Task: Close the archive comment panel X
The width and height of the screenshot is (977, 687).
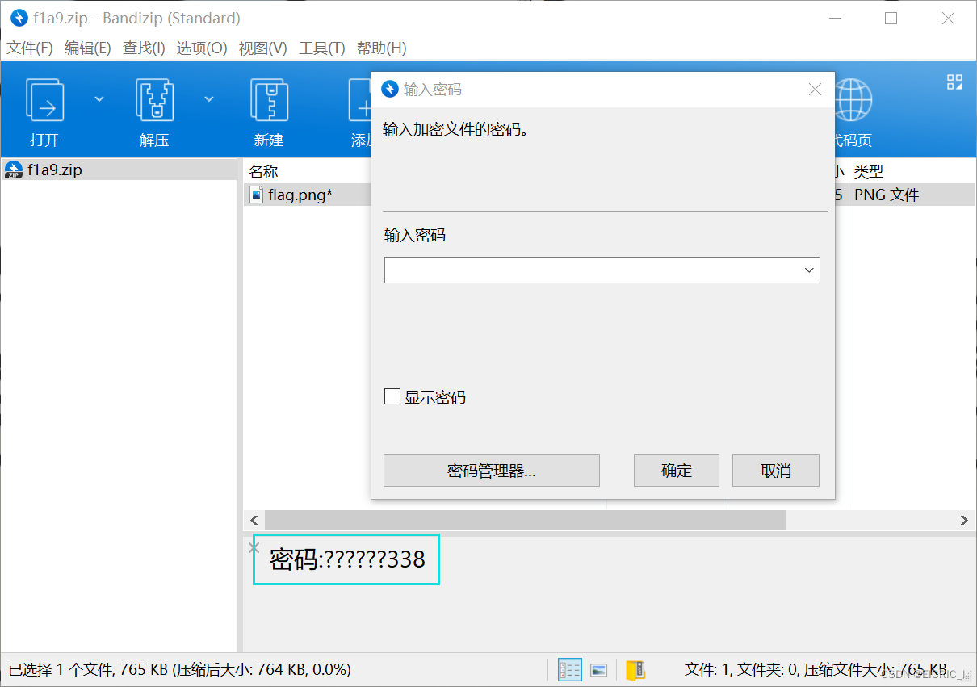Action: coord(253,547)
